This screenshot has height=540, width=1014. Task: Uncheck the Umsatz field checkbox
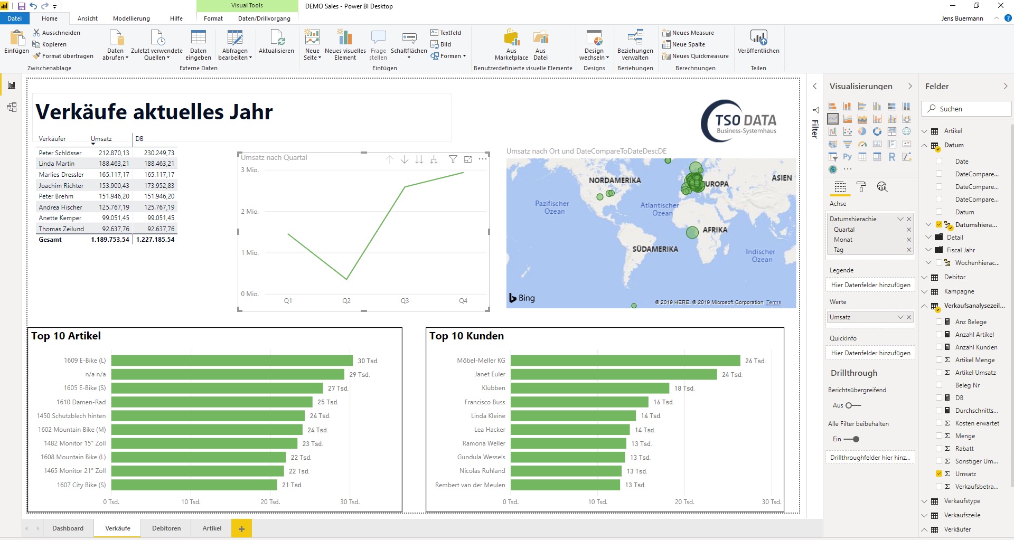pyautogui.click(x=939, y=473)
